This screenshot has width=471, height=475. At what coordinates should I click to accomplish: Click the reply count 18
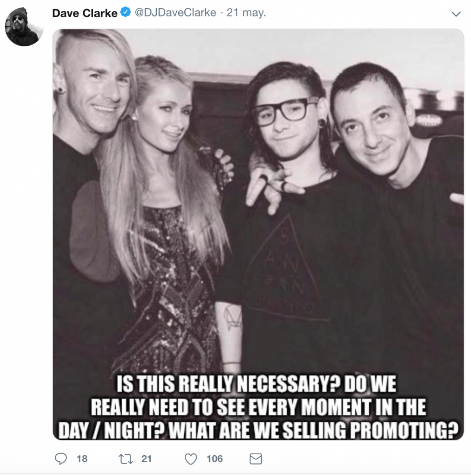pos(82,459)
